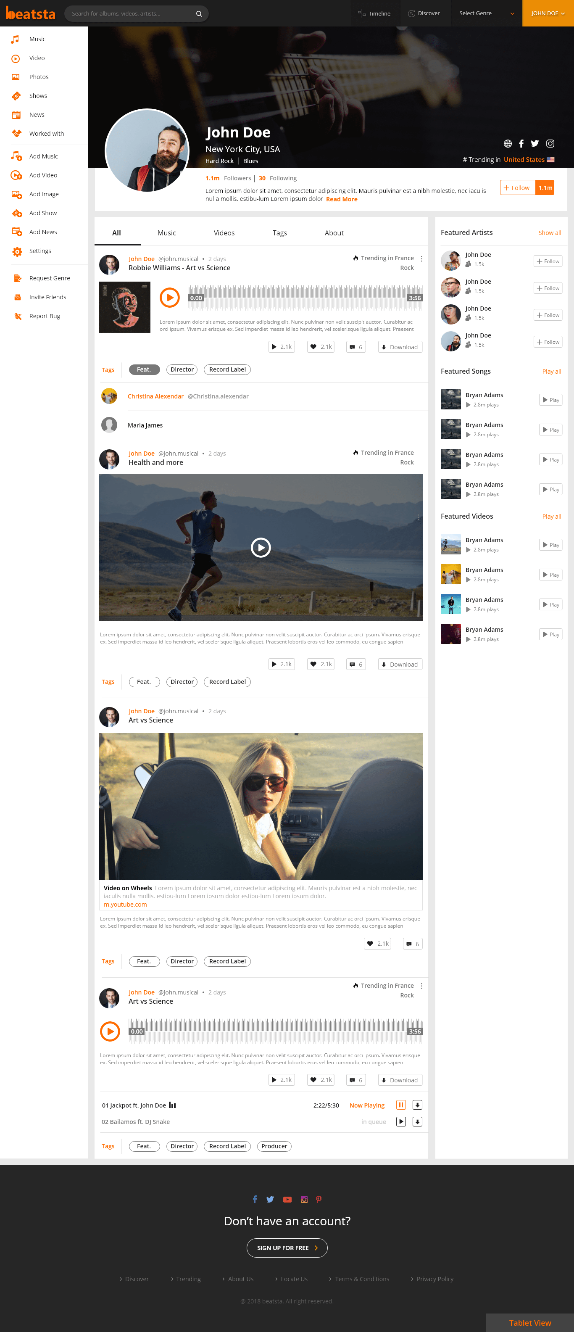Image resolution: width=574 pixels, height=1332 pixels.
Task: Seek in Robbie Williams track waveform
Action: pos(305,298)
